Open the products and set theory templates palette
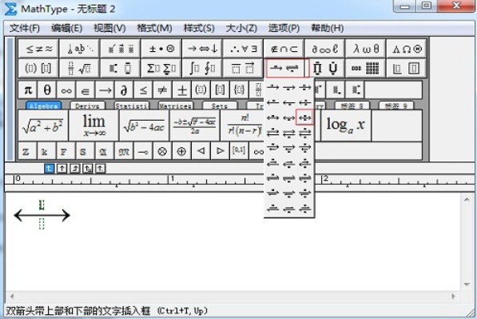Viewport: 477px width, 319px height. (324, 68)
